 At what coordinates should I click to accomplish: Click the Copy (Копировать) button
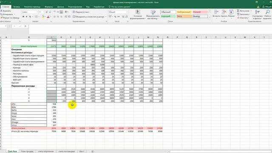pos(7,14)
